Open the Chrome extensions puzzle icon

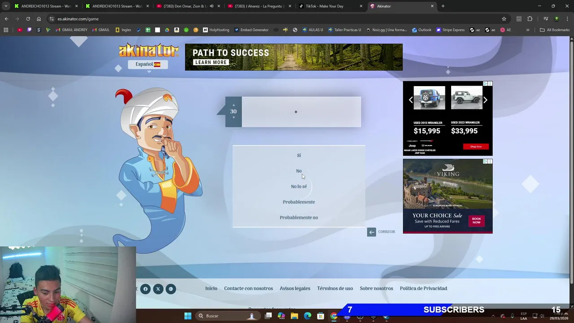tap(530, 19)
